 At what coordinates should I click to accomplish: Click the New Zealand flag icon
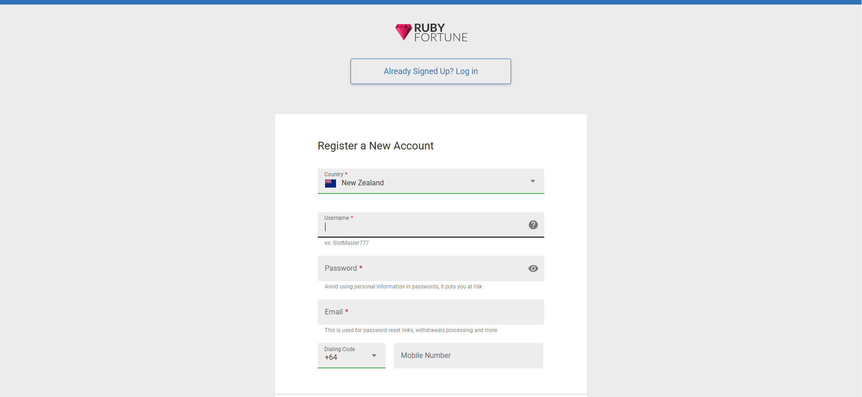[x=331, y=183]
